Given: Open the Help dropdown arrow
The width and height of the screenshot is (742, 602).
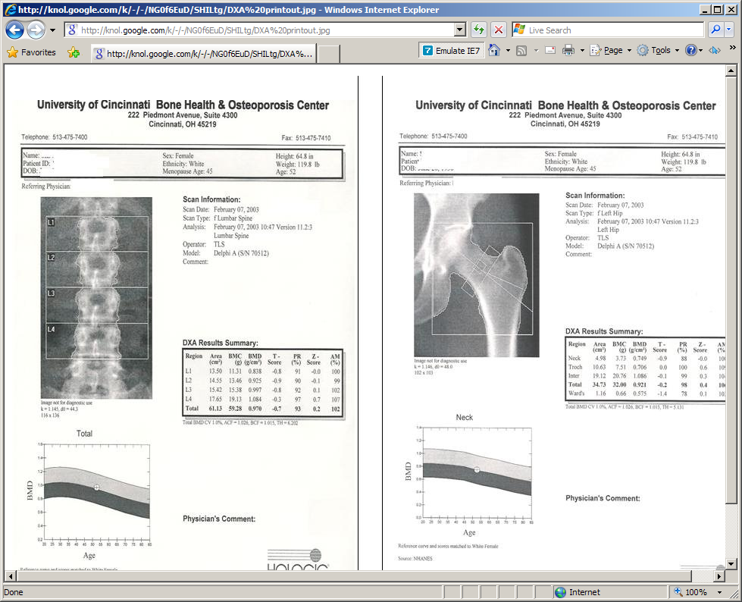Looking at the screenshot, I should (x=701, y=50).
